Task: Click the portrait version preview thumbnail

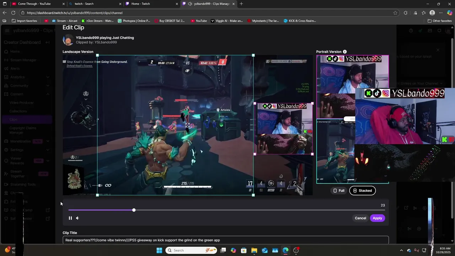Action: tap(353, 119)
